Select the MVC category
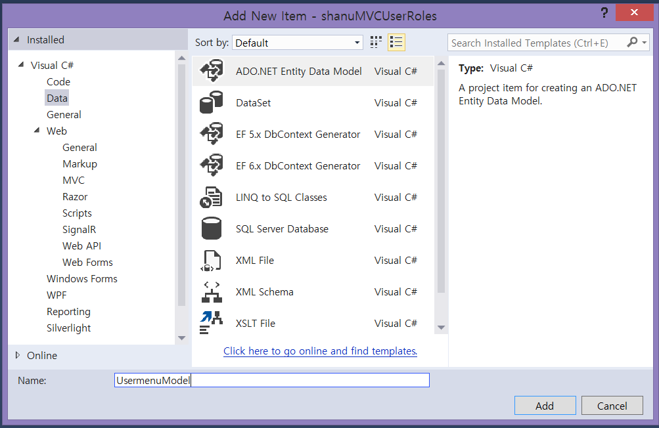659x428 pixels. pos(74,180)
